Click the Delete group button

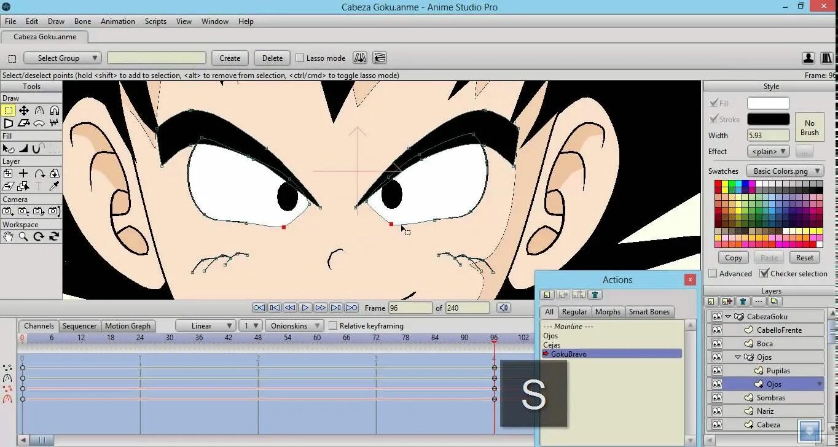(x=272, y=58)
